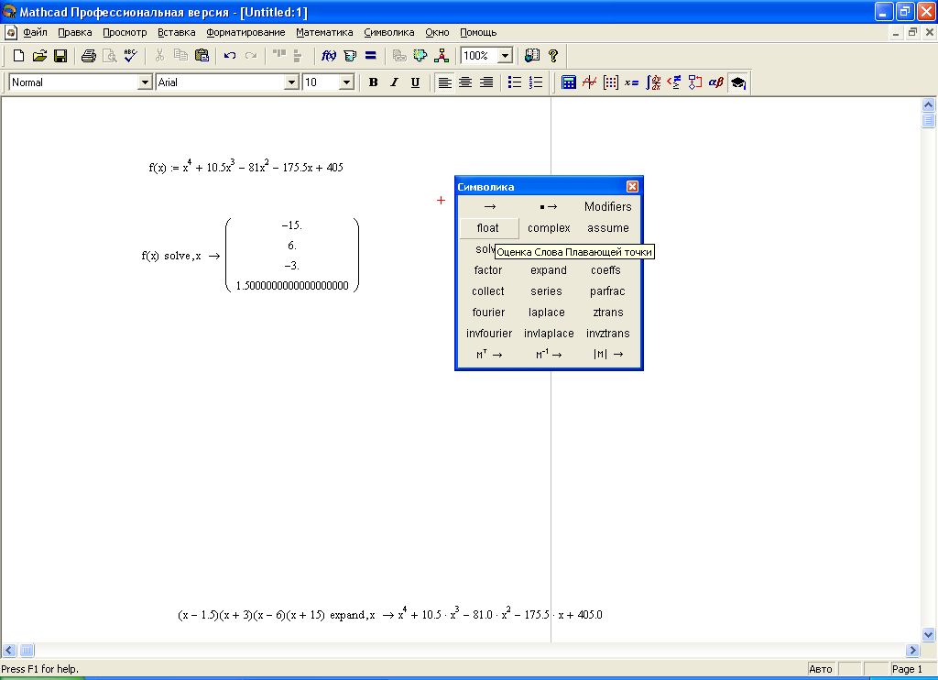The image size is (938, 680).
Task: Open the Graph palette toolbar
Action: click(590, 82)
